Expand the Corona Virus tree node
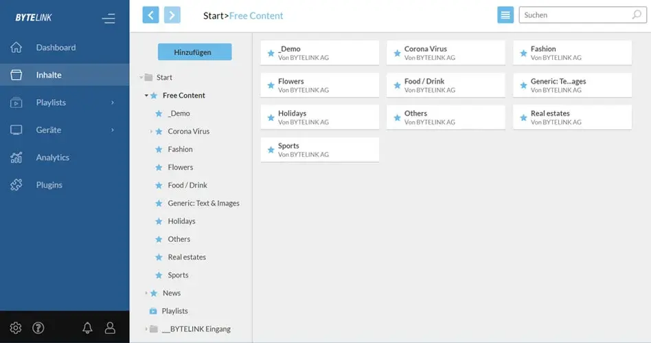The height and width of the screenshot is (343, 651). click(151, 131)
